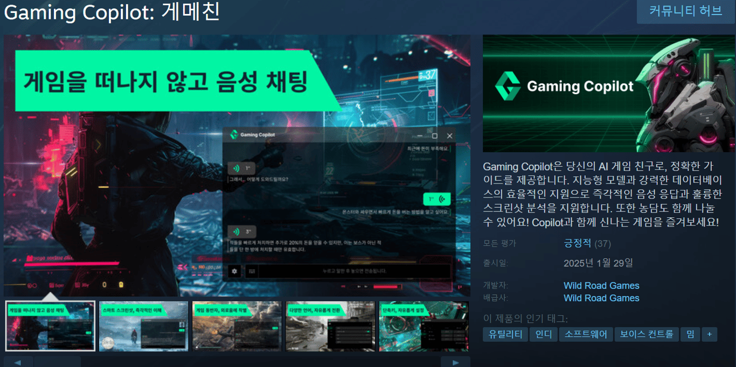This screenshot has height=367, width=736.
Task: Click the 출시일: label
Action: (x=496, y=263)
